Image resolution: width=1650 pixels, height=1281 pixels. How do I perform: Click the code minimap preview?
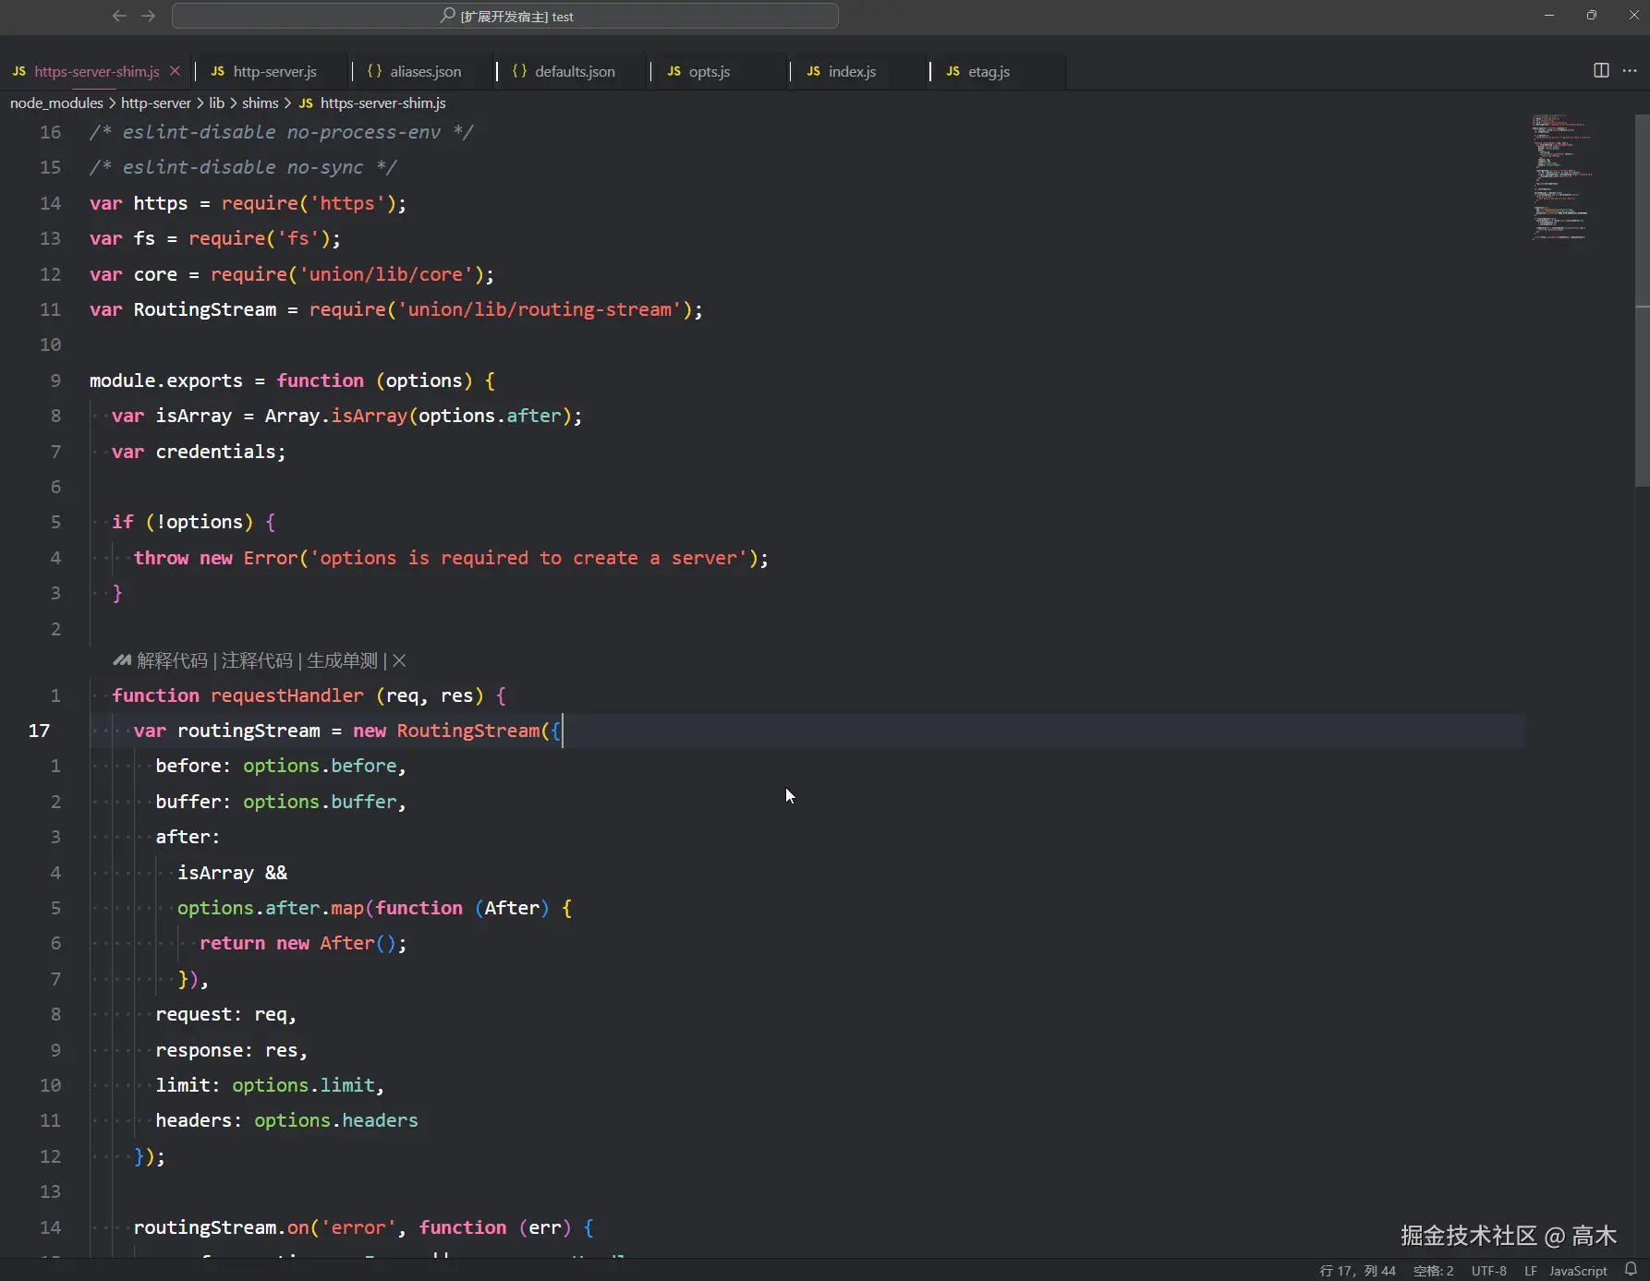[x=1561, y=176]
